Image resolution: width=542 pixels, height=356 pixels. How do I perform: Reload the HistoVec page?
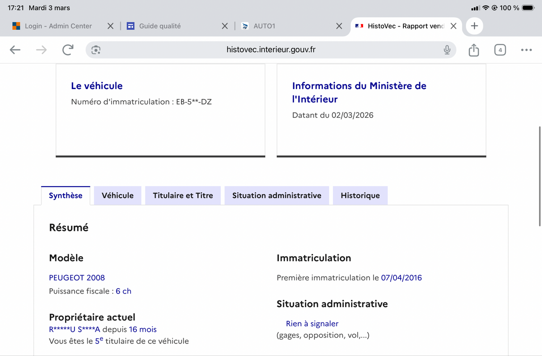click(68, 50)
